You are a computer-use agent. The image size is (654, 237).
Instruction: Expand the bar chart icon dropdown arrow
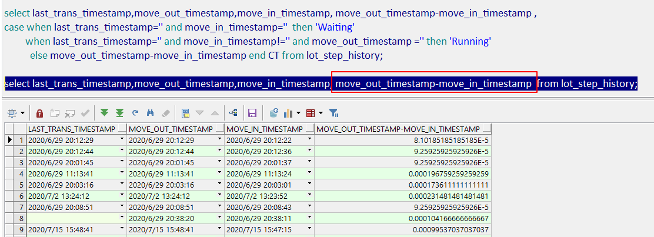pos(299,113)
